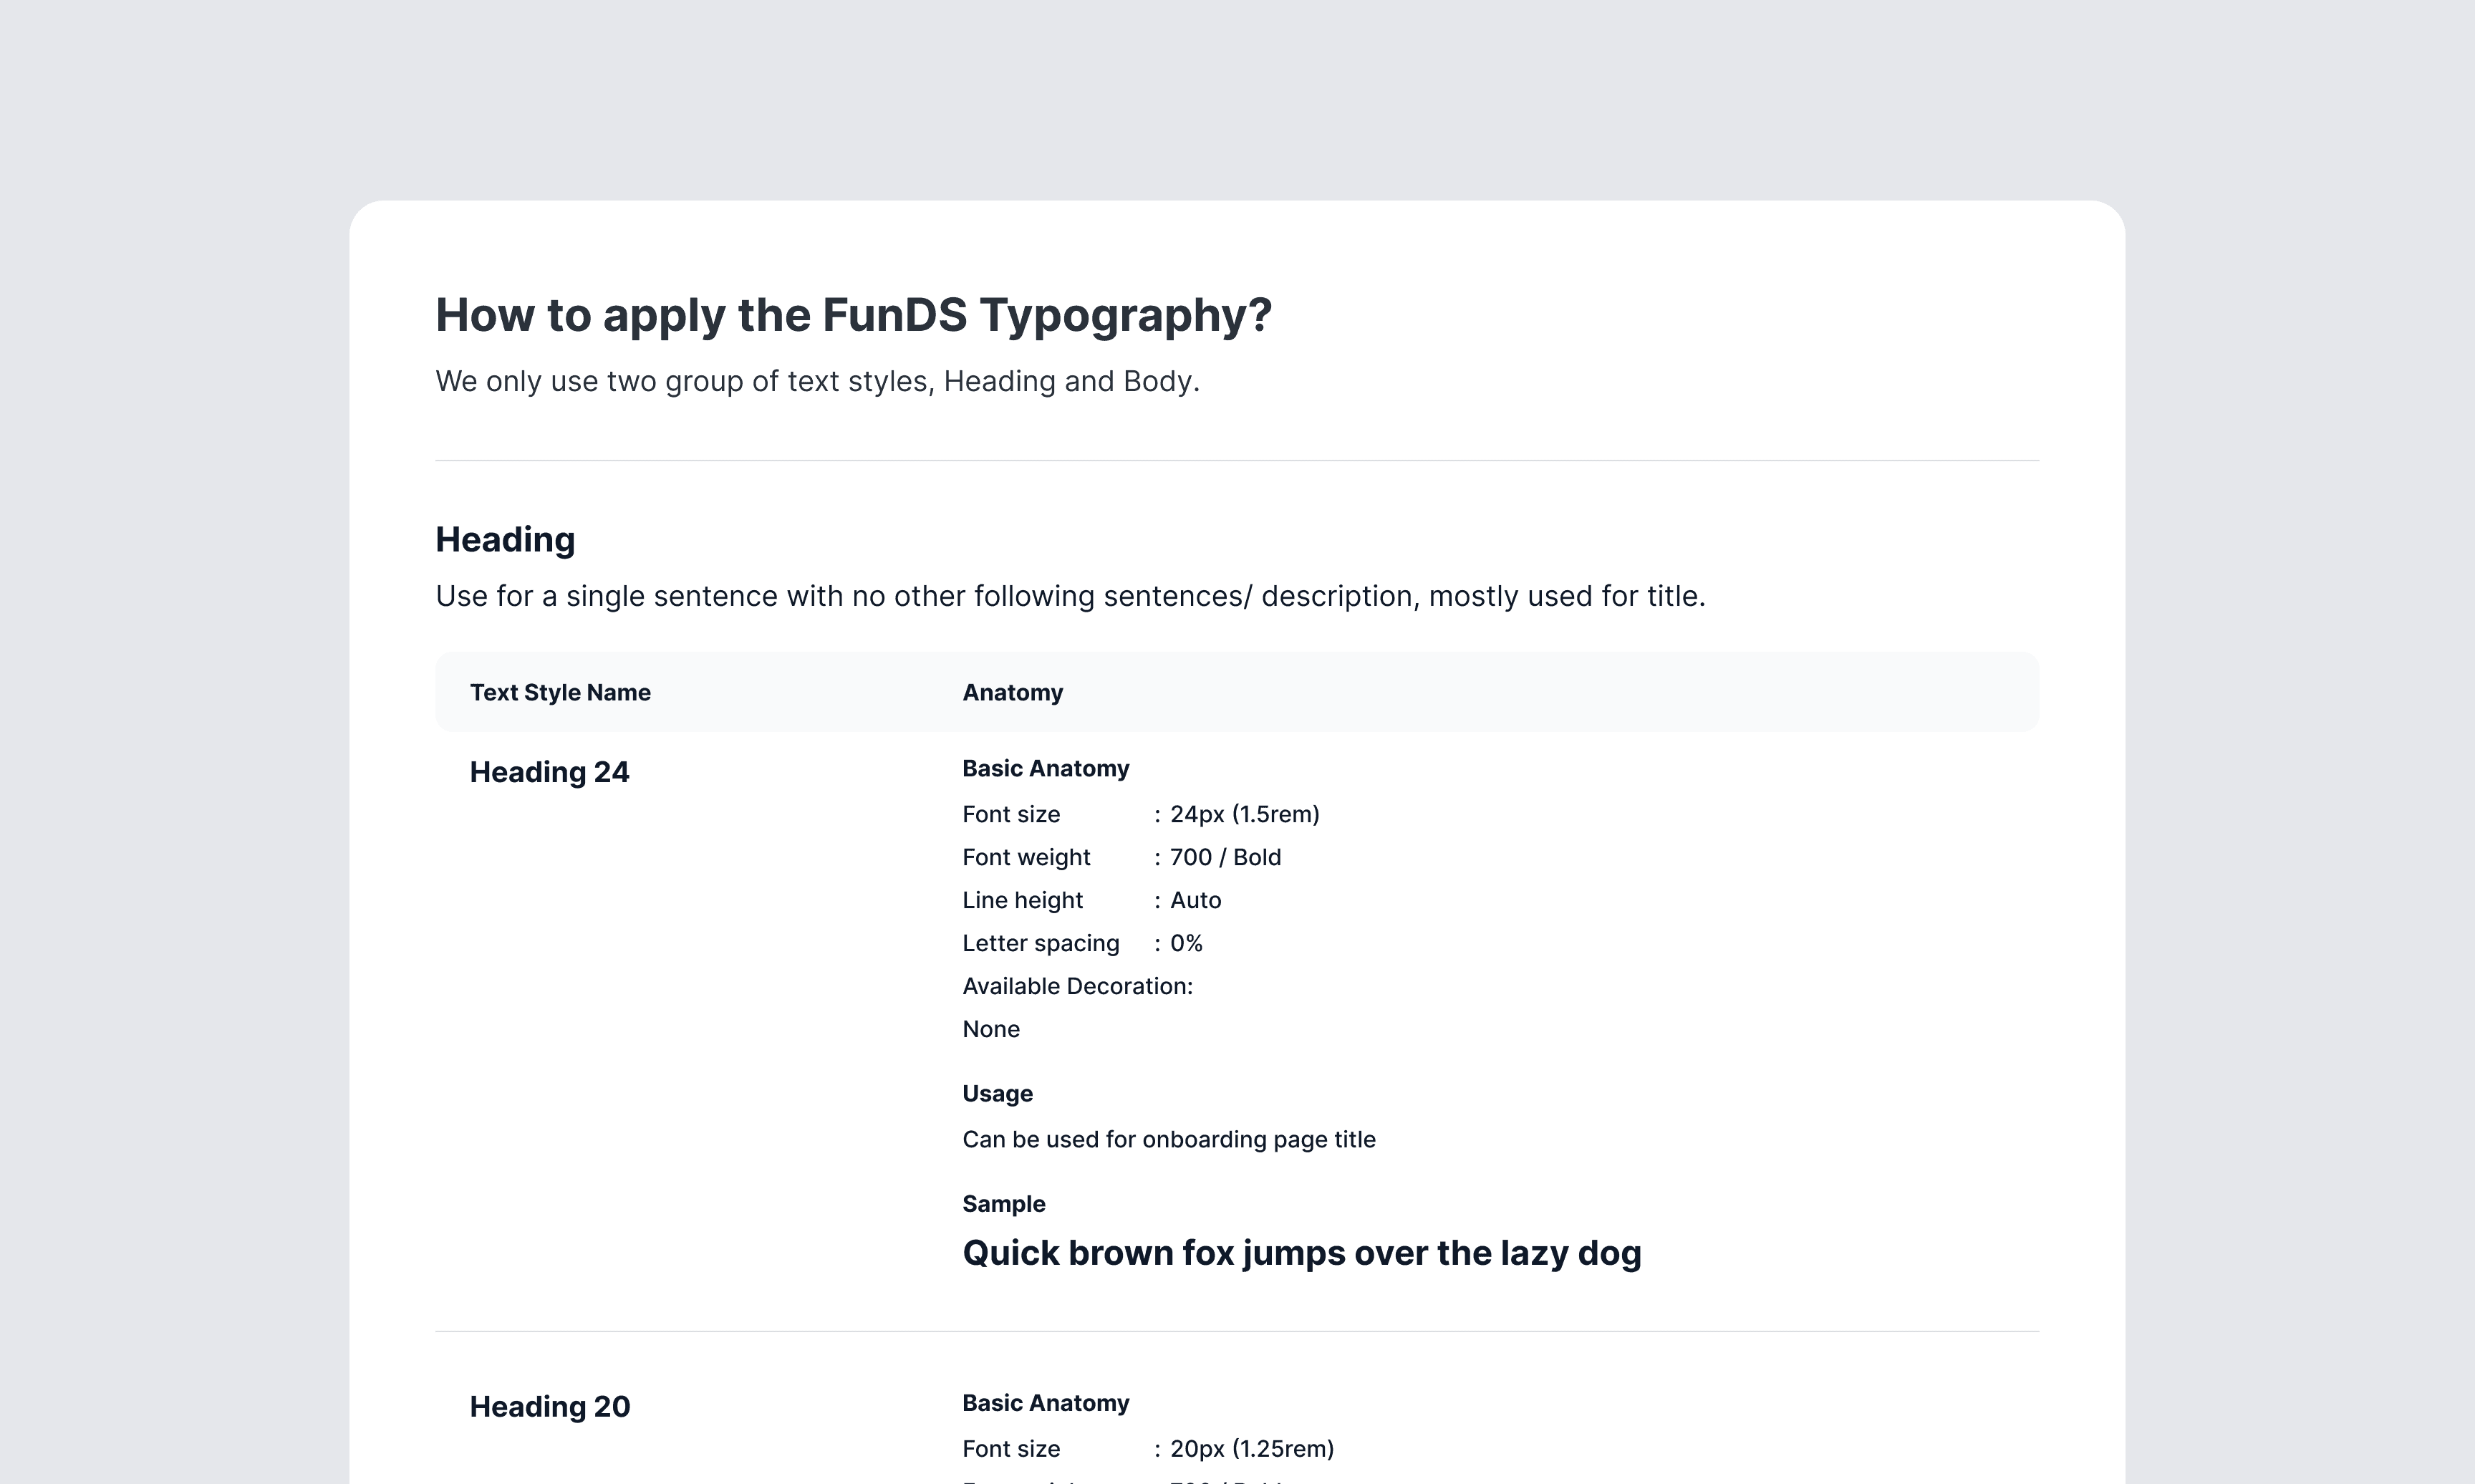The image size is (2475, 1484).
Task: Click the 'Available Decoration:' label
Action: pos(1076,986)
